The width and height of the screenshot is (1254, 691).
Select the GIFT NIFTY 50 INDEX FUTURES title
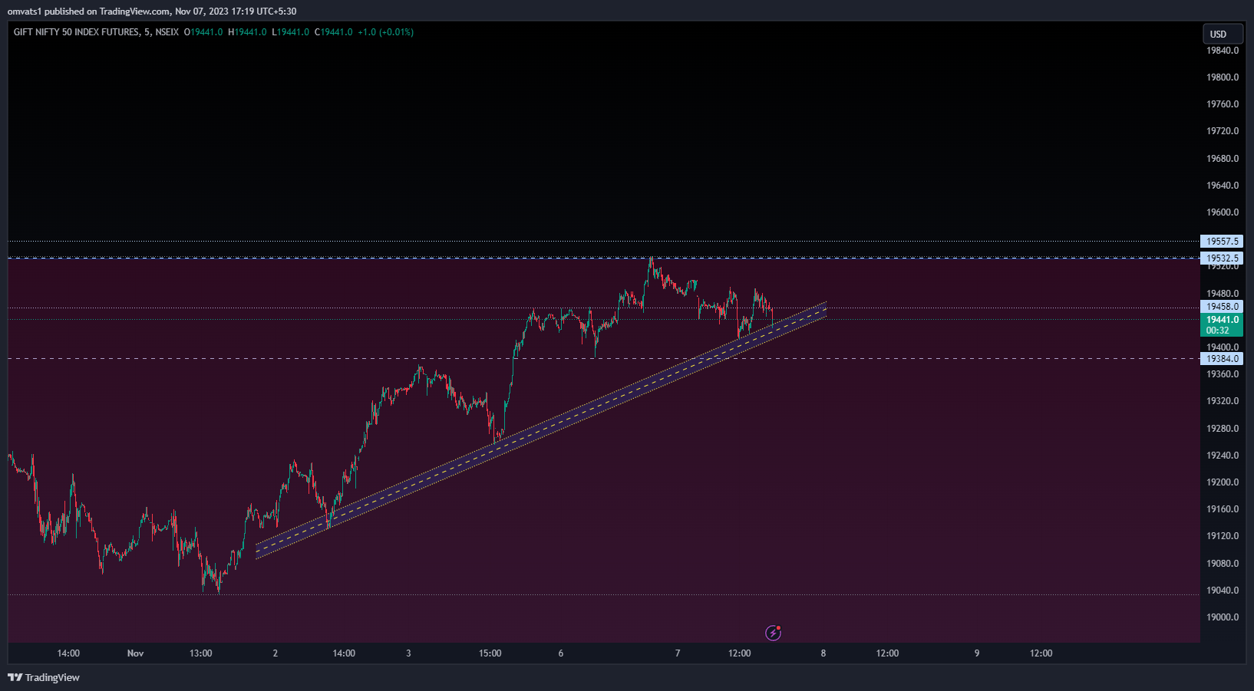point(77,32)
